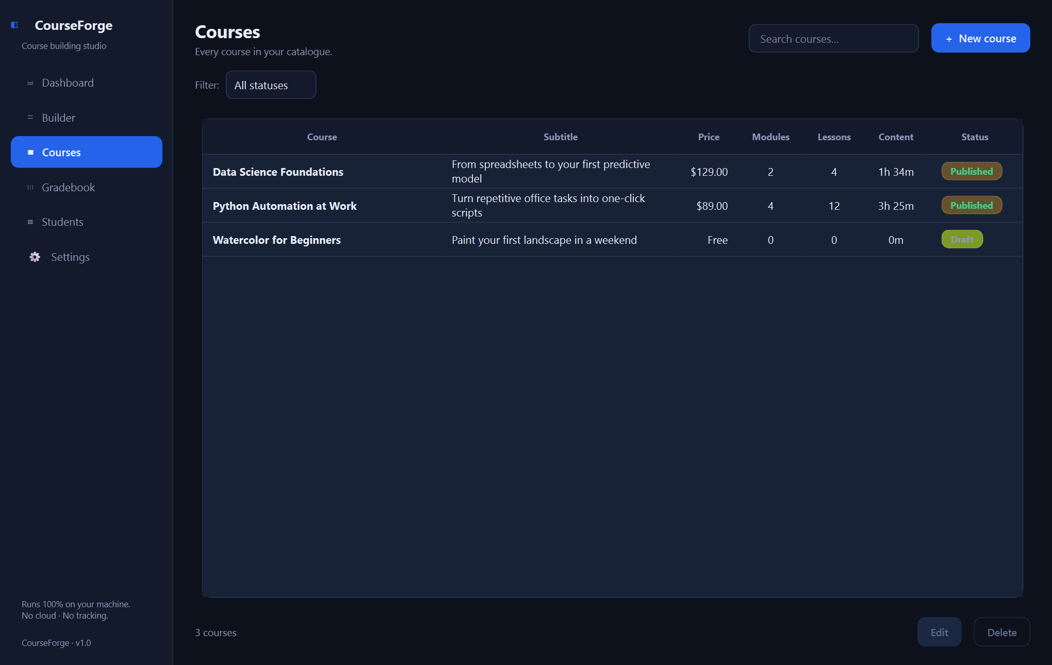Click the Status column header
The height and width of the screenshot is (665, 1052).
click(x=975, y=137)
